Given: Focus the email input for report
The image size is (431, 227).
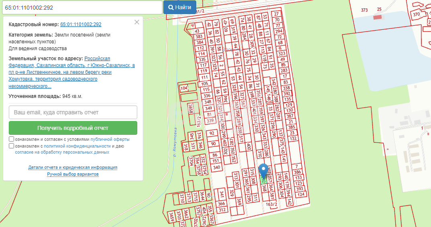Looking at the screenshot, I should pyautogui.click(x=73, y=112).
